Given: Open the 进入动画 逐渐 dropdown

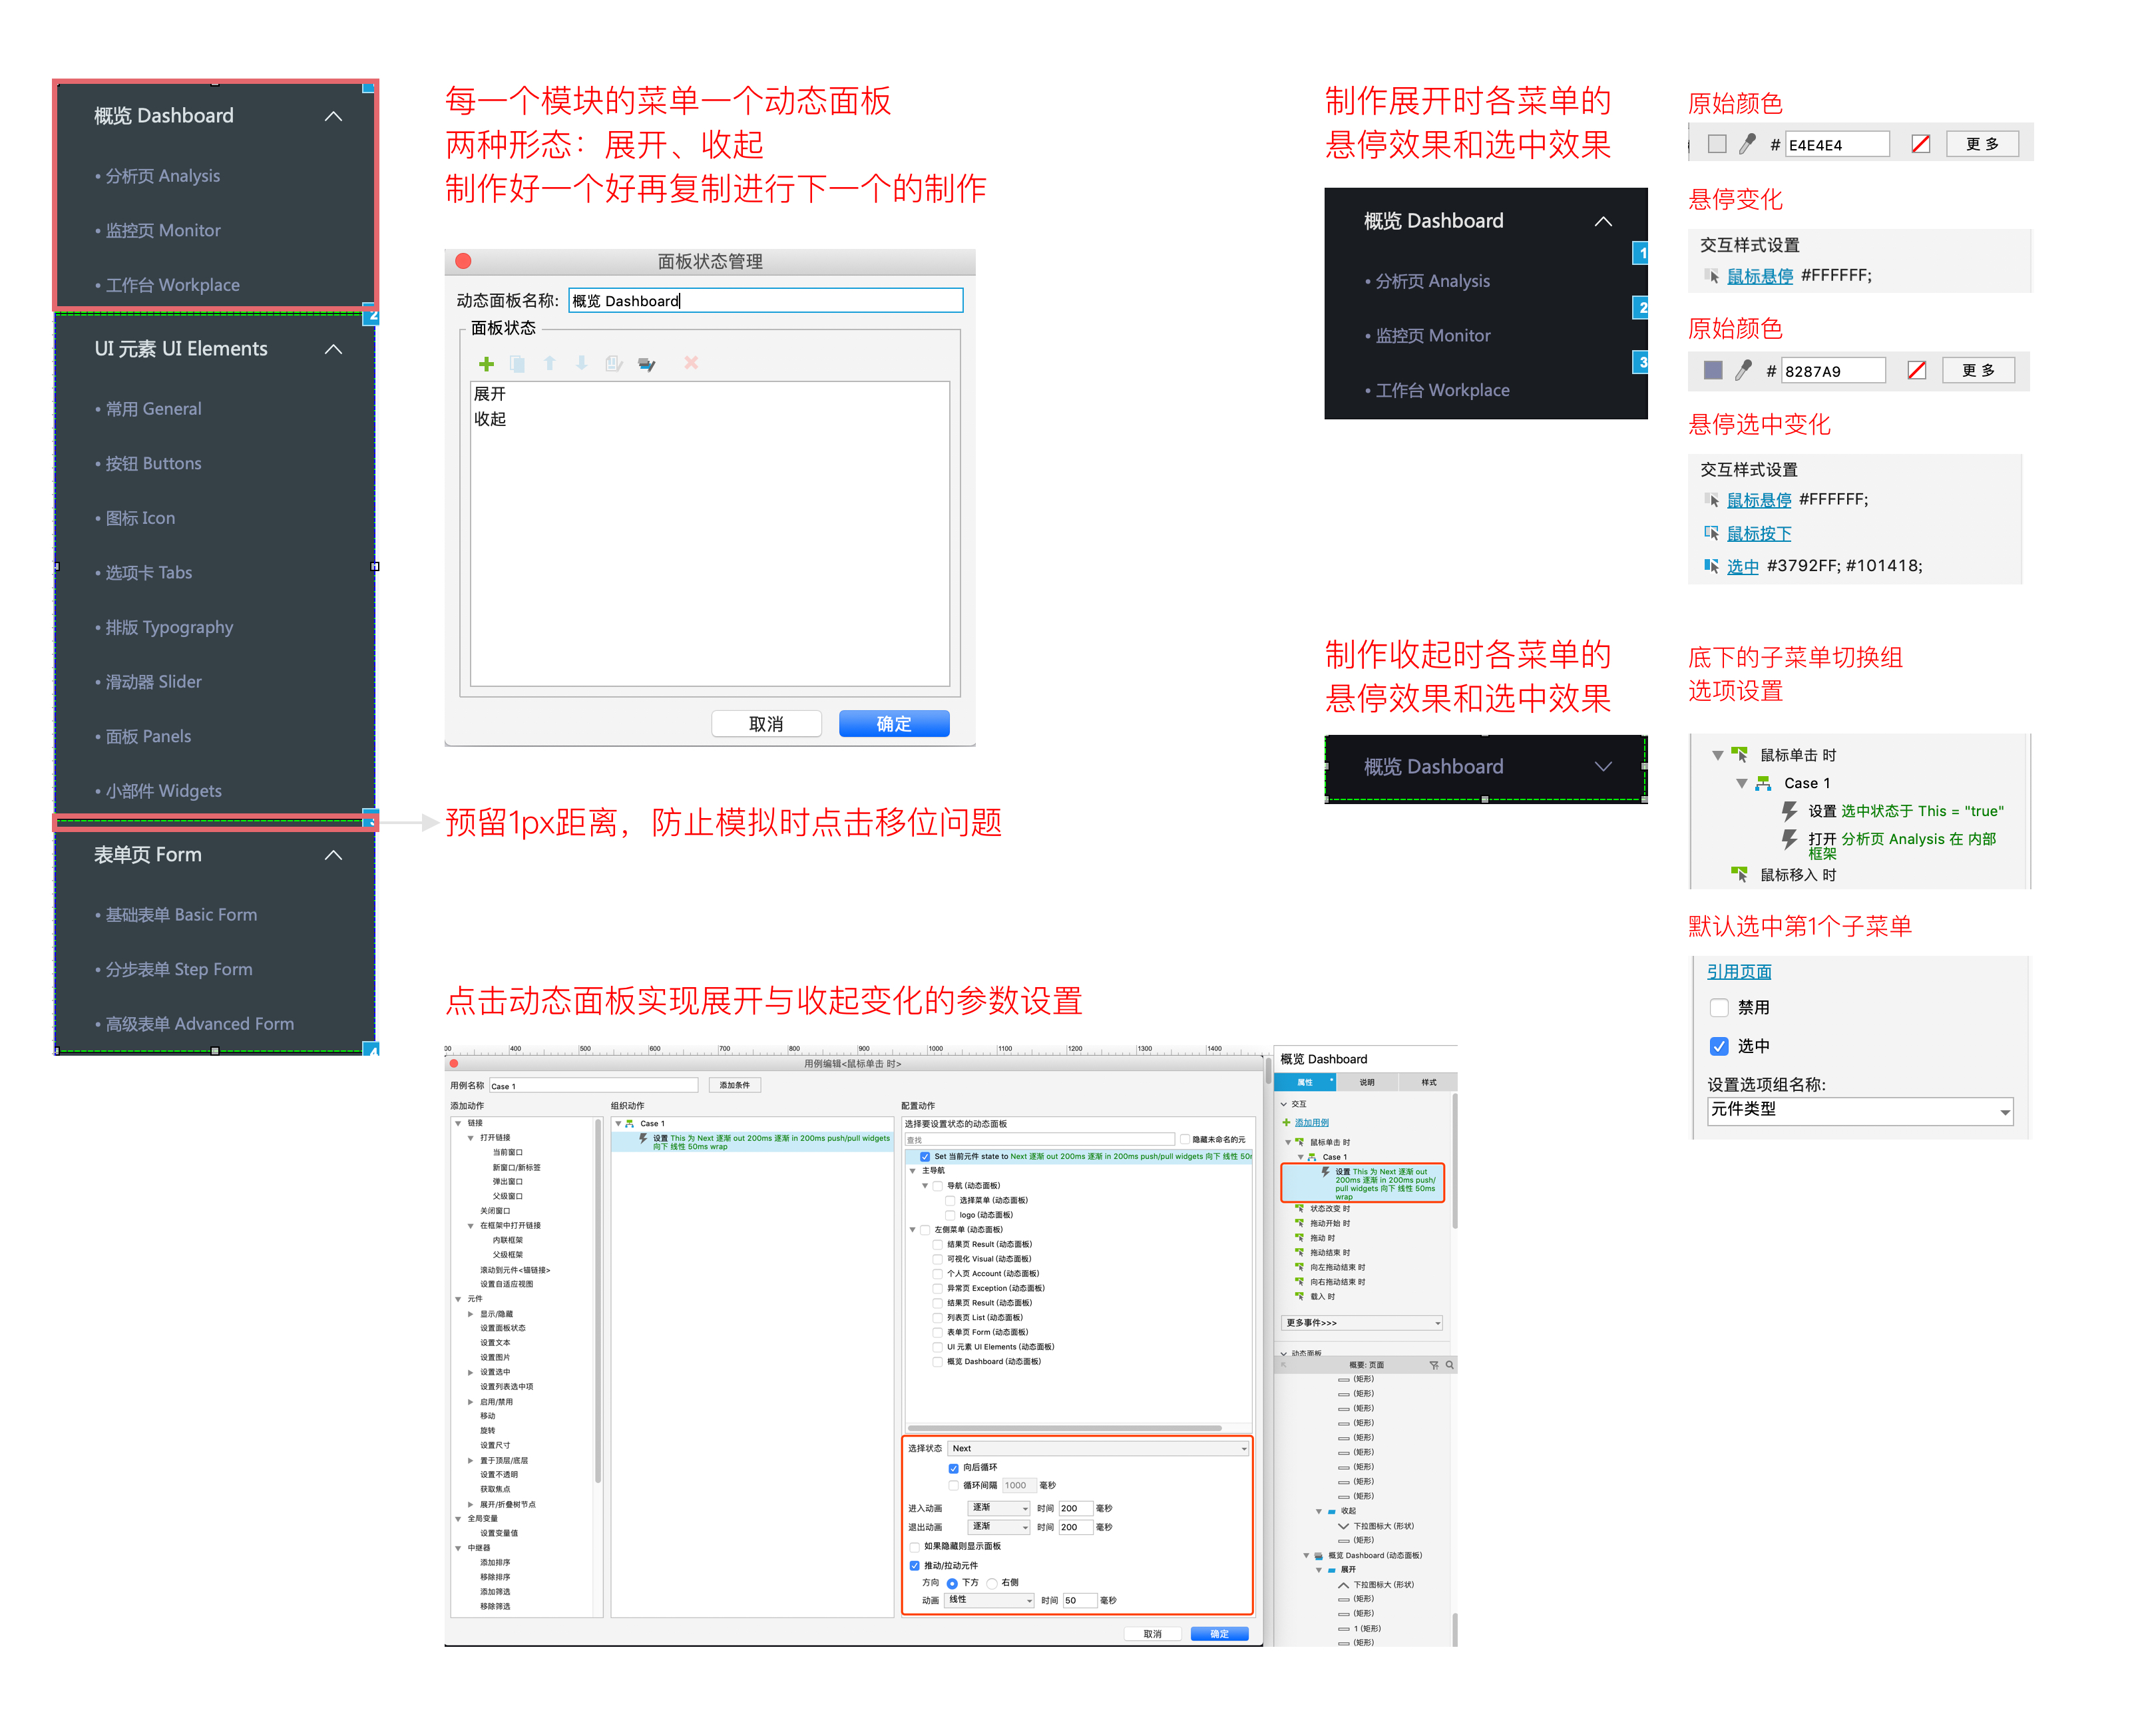Looking at the screenshot, I should point(999,1509).
